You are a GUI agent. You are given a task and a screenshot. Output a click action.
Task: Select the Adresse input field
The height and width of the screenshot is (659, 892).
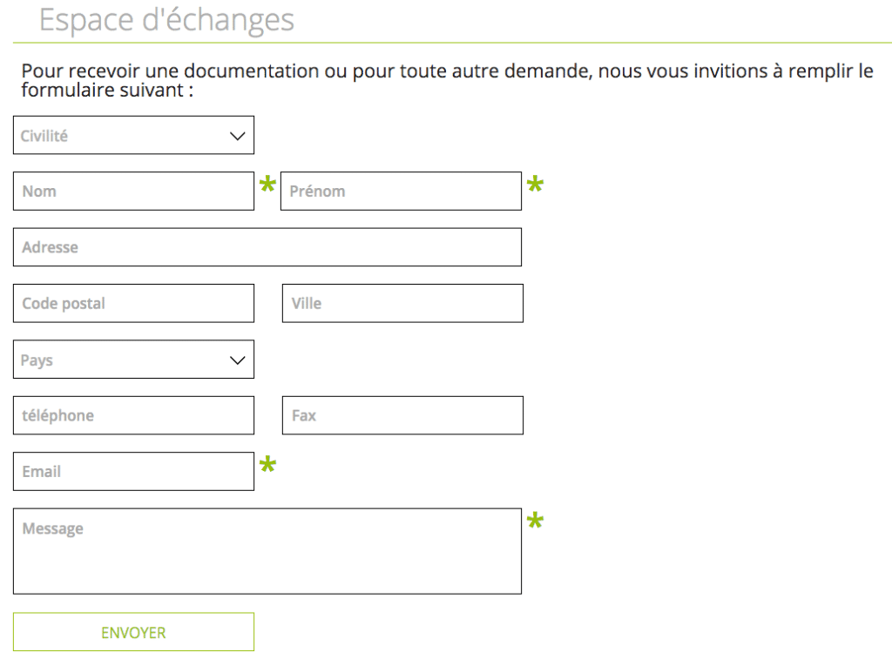[x=267, y=247]
